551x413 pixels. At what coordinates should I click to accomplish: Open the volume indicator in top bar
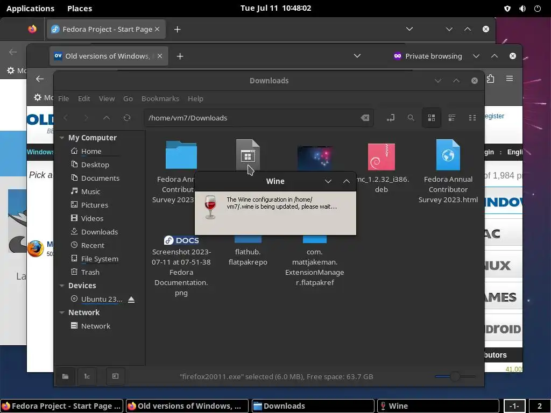click(522, 9)
